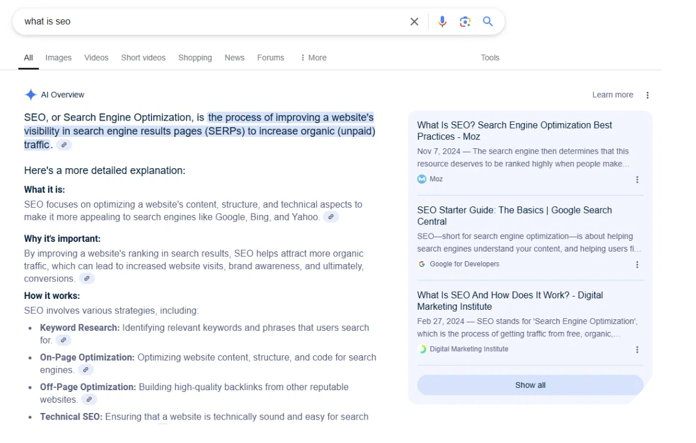Click the link icon under Why it's important
Screen dimensions: 696x443
pyautogui.click(x=87, y=279)
